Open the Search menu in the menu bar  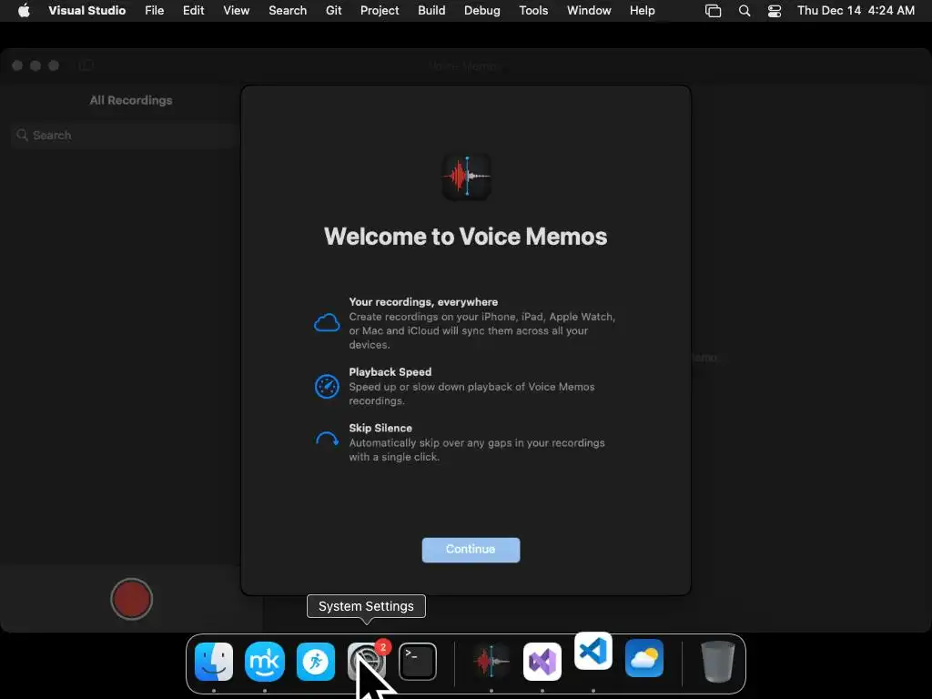pos(288,10)
